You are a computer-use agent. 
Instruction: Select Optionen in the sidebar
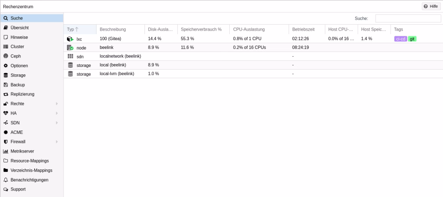(x=19, y=66)
